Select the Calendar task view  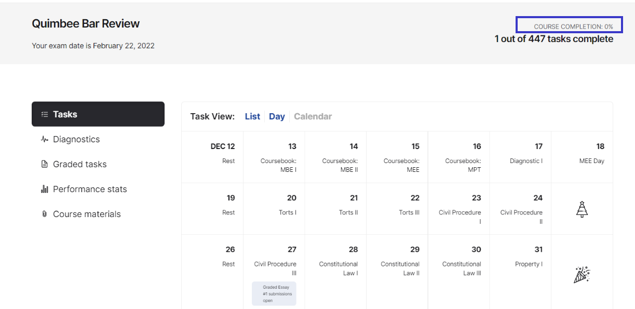pos(313,116)
